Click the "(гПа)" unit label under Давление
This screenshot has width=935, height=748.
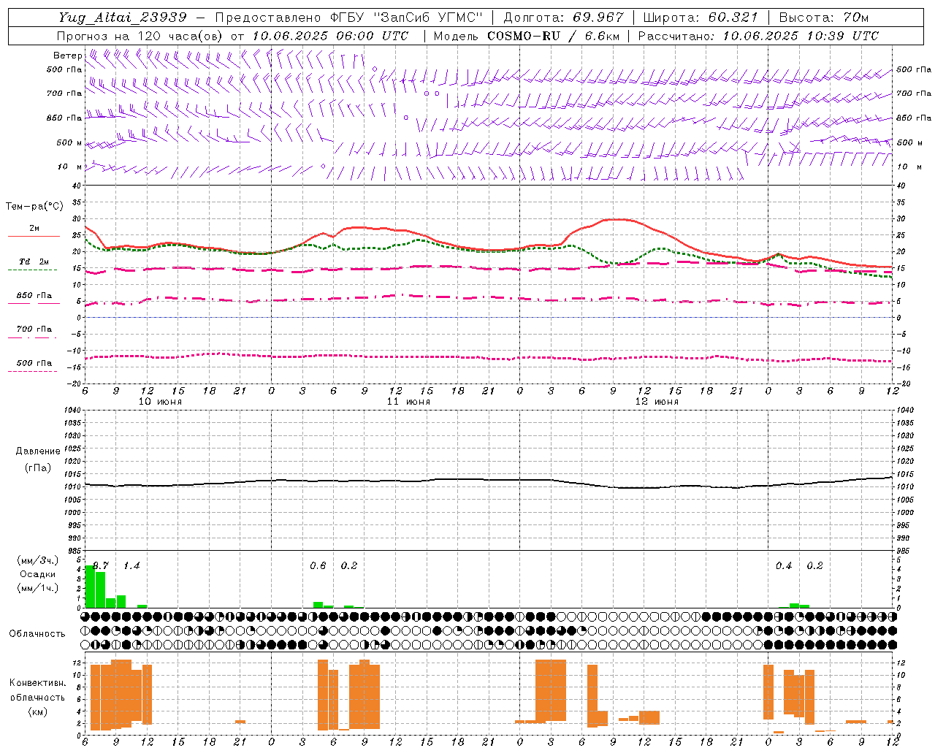[x=38, y=468]
